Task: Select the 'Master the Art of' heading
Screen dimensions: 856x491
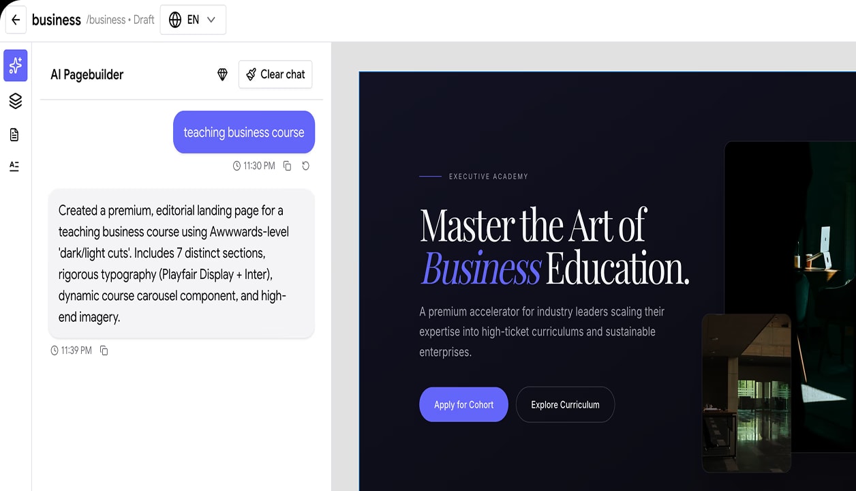Action: tap(534, 225)
